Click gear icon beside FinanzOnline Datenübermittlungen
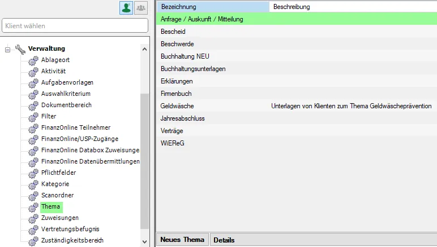Viewport: 437px width, 247px height. (x=33, y=162)
